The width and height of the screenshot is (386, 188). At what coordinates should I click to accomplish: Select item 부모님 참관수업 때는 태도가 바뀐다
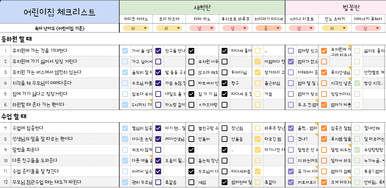pos(65,182)
